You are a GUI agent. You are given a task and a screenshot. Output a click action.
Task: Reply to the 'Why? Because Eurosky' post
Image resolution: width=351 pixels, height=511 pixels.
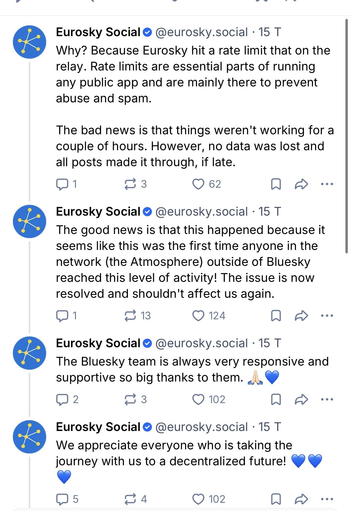coord(62,184)
